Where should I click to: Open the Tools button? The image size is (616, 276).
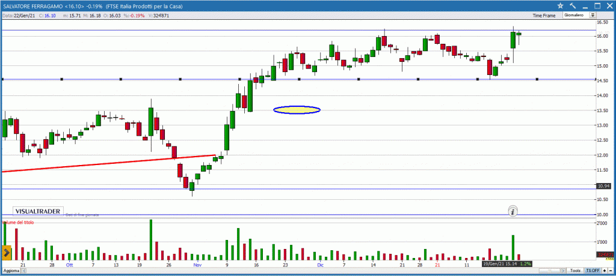[x=575, y=271]
